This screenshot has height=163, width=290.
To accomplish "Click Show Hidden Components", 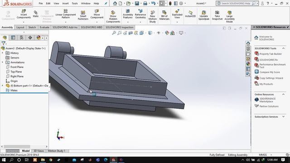I will (x=113, y=17).
